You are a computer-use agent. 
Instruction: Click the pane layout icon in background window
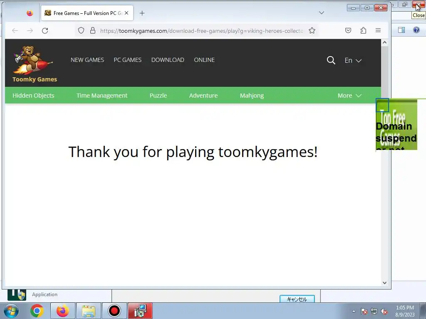point(401,30)
